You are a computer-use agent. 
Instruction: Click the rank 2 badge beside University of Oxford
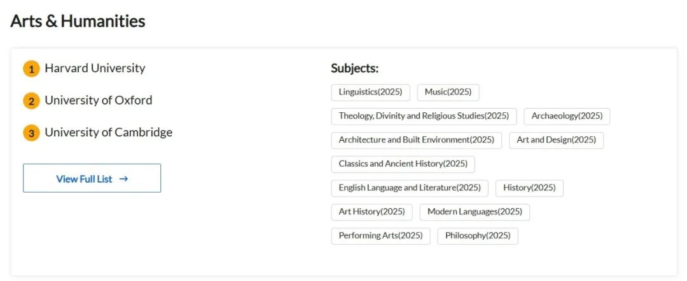tap(31, 101)
